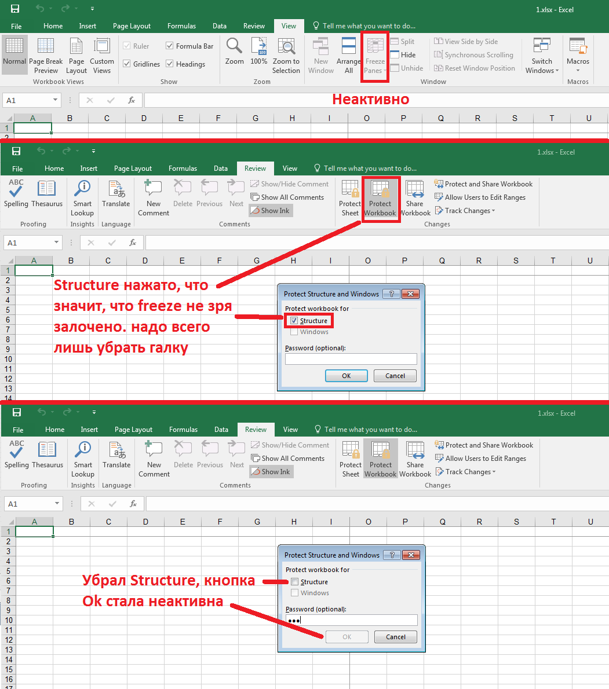This screenshot has width=609, height=689.
Task: Click Protect and Share Workbook in middle window
Action: (483, 184)
